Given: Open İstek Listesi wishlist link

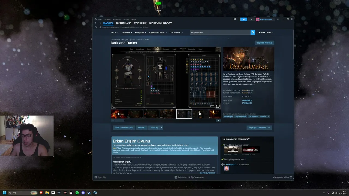Looking at the screenshot, I should point(266,32).
